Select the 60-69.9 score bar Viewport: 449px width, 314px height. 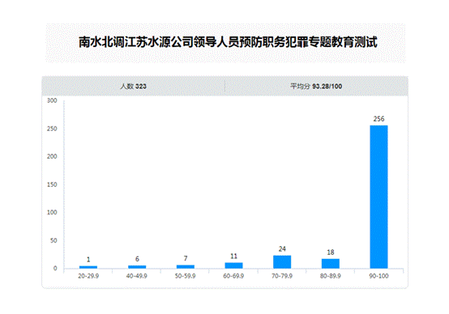click(233, 265)
